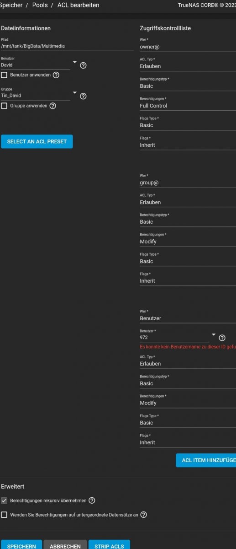Enable the Benutzer anwenden checkbox
The width and height of the screenshot is (236, 549).
(x=4, y=75)
